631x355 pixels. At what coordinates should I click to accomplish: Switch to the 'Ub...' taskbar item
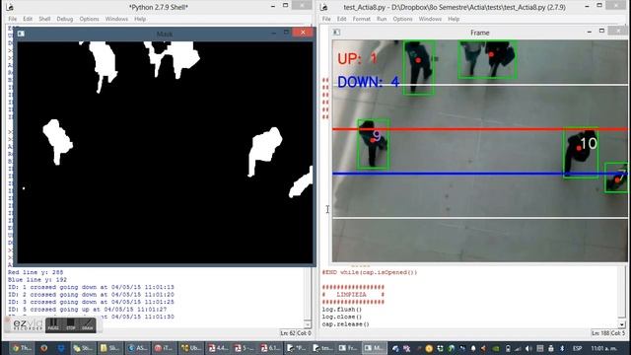[x=191, y=348]
